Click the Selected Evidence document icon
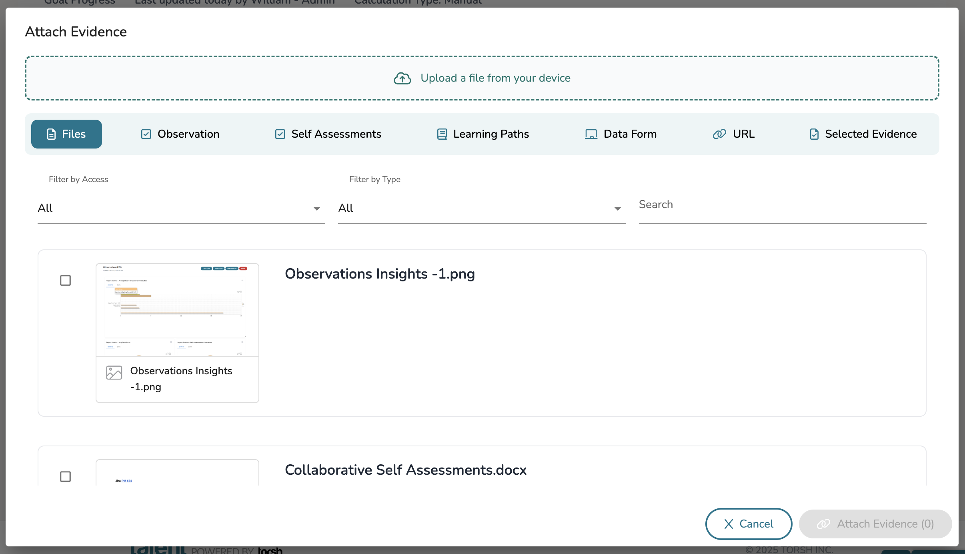Image resolution: width=965 pixels, height=554 pixels. point(814,134)
